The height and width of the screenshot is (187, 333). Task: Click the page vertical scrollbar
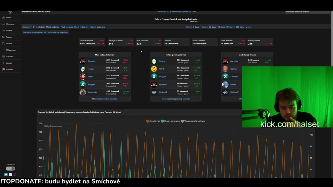tap(332, 39)
